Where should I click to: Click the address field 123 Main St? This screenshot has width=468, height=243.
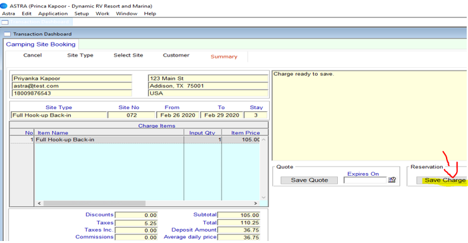tap(208, 79)
